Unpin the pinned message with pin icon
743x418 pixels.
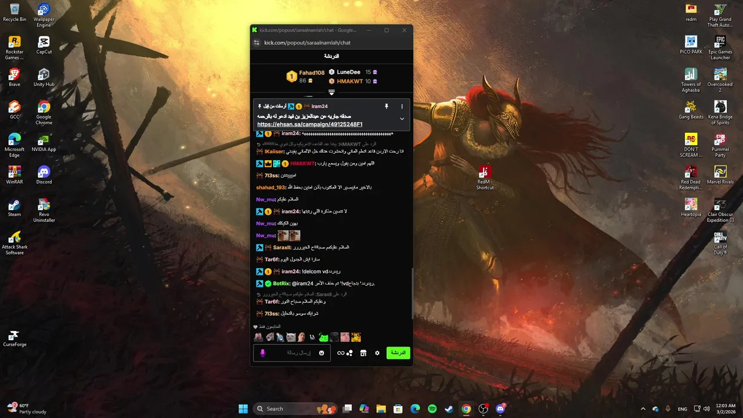[x=386, y=106]
